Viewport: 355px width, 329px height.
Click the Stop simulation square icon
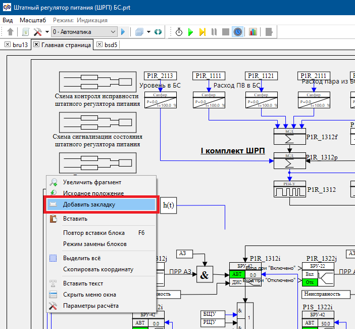tap(225, 32)
